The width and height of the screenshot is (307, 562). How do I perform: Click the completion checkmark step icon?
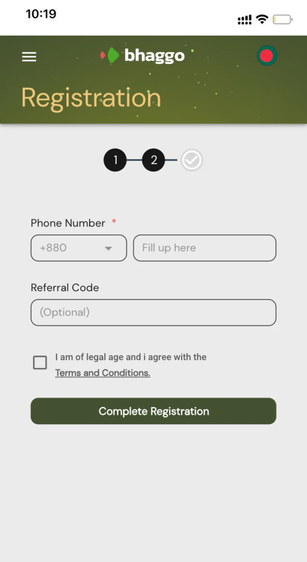coord(191,160)
